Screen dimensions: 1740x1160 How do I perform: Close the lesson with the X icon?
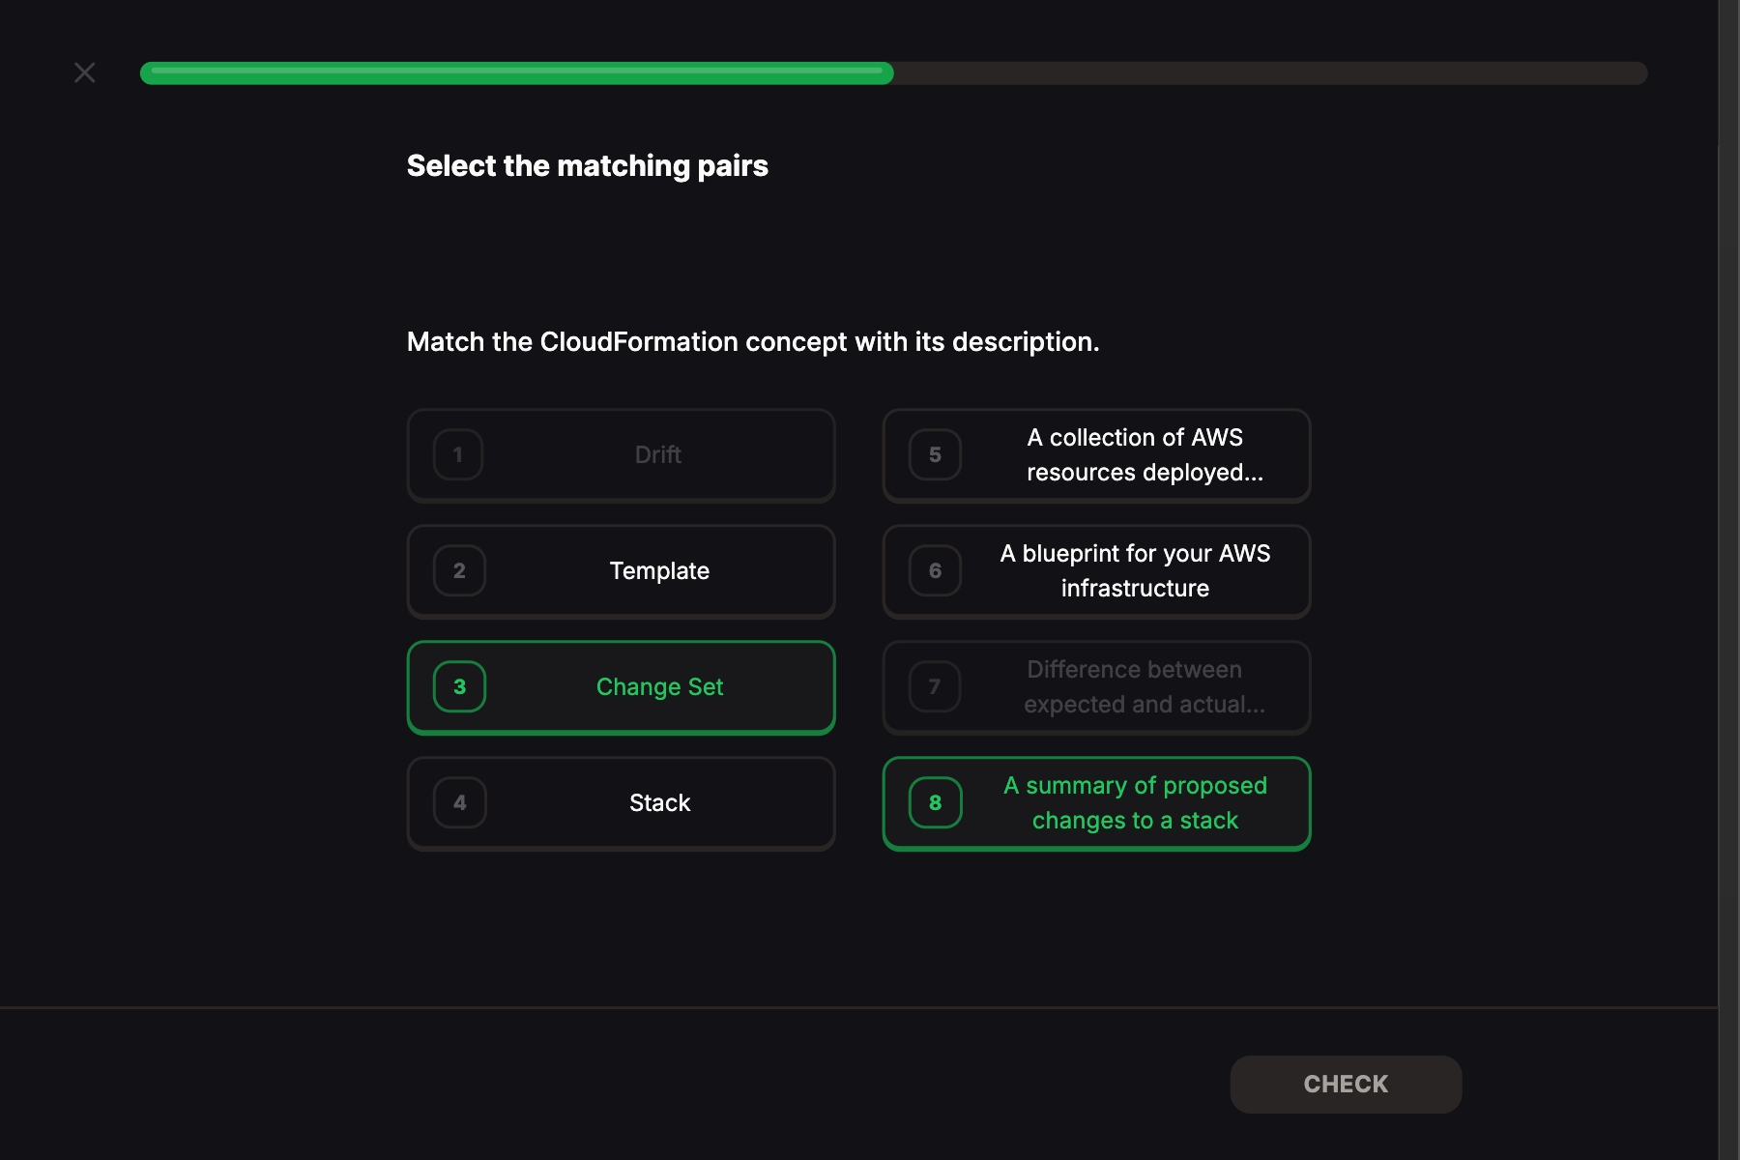(x=85, y=72)
